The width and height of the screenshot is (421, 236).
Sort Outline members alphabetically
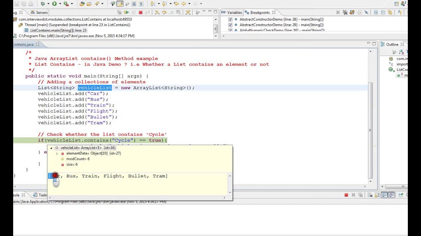[x=401, y=52]
